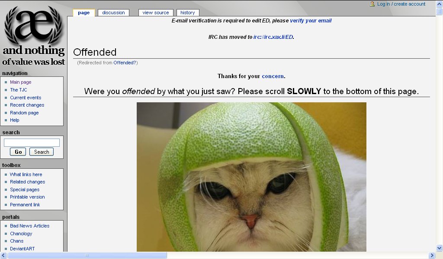
Task: Click the horizontal scrollbar left arrow
Action: tap(3, 256)
